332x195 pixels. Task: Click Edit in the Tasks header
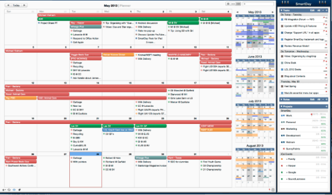pos(312,10)
